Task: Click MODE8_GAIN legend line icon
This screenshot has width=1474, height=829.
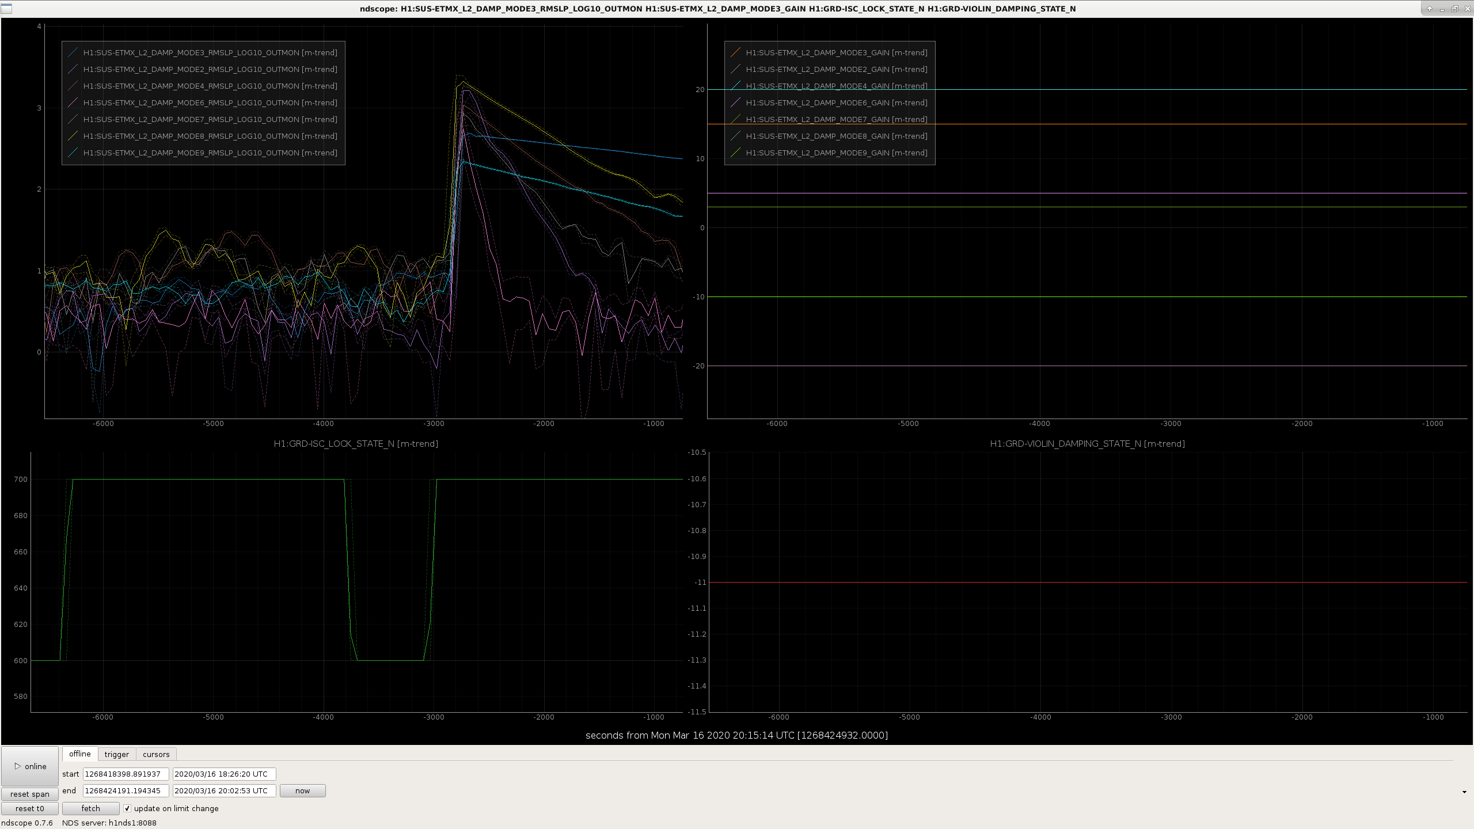Action: [735, 136]
